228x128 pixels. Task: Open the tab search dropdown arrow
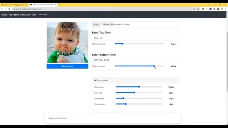pyautogui.click(x=209, y=5)
